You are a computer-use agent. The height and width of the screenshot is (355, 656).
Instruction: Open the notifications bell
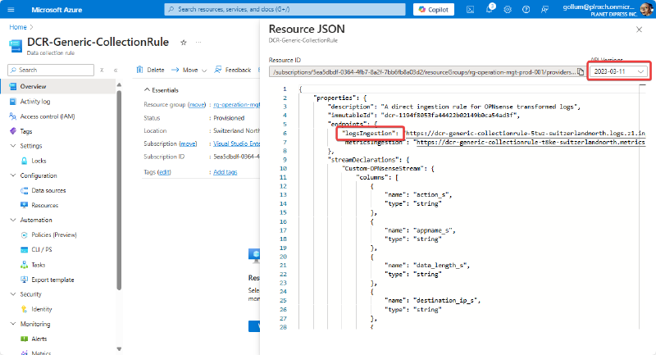click(489, 9)
